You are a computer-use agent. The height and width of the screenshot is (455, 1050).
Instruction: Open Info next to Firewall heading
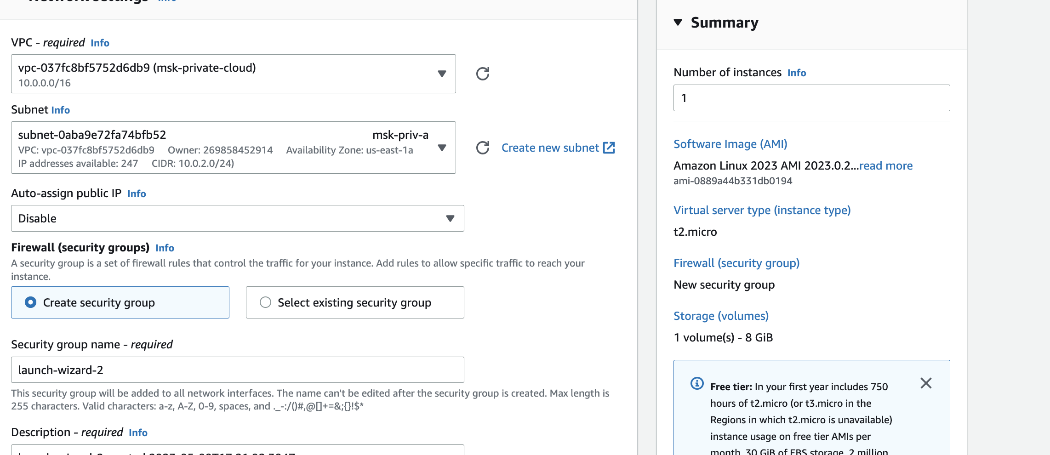(x=165, y=248)
